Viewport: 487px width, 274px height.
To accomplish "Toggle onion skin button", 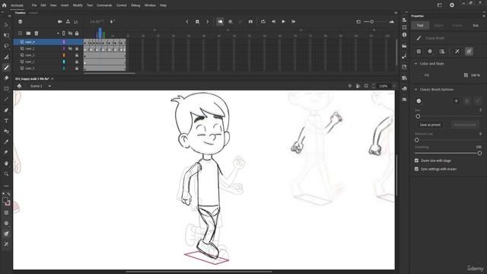I will [220, 21].
